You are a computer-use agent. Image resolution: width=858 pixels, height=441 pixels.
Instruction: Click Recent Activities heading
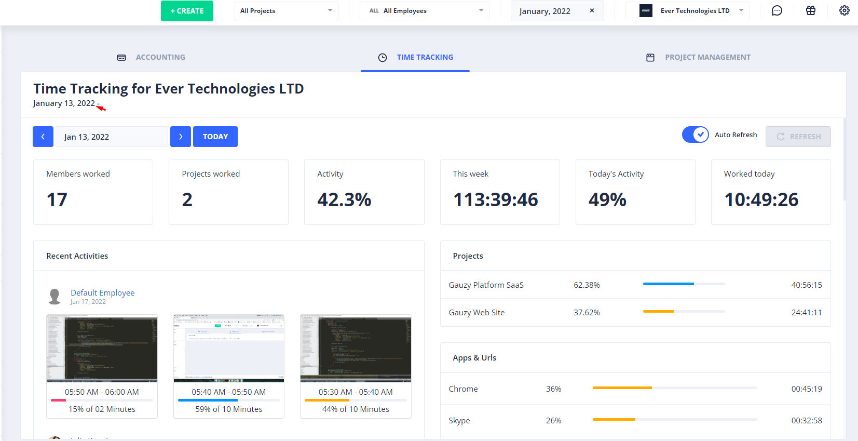point(77,256)
